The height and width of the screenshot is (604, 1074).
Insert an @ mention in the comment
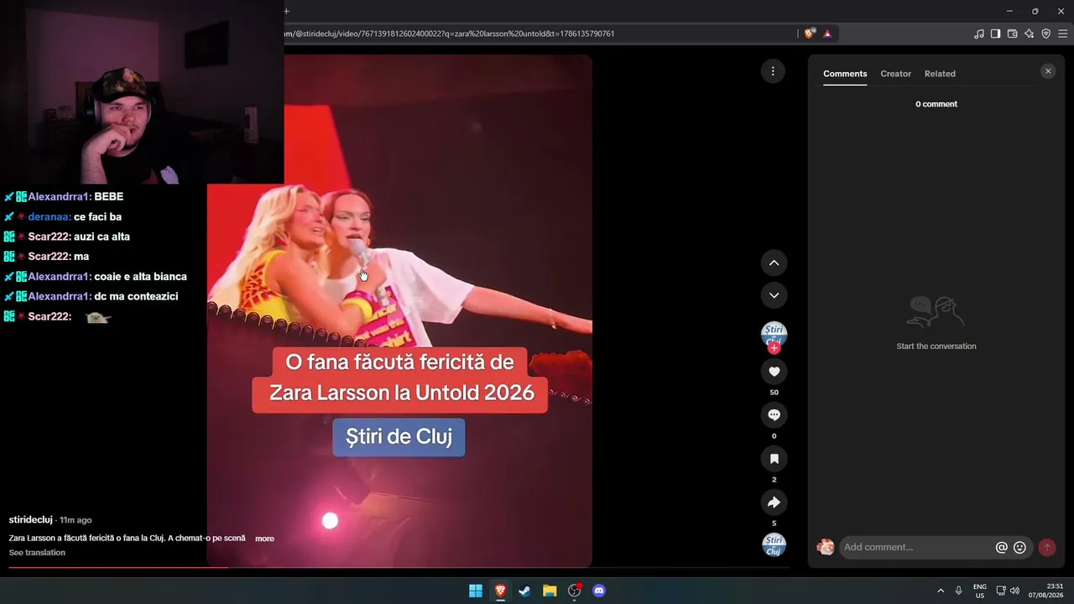[1001, 547]
